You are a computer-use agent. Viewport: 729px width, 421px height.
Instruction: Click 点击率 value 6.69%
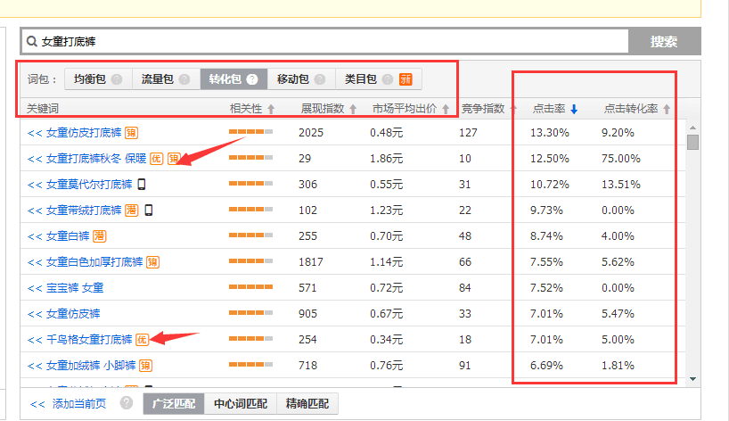(x=546, y=366)
